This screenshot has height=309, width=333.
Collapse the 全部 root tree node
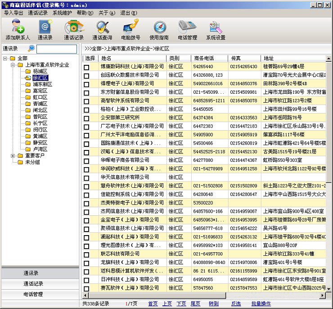(5, 58)
